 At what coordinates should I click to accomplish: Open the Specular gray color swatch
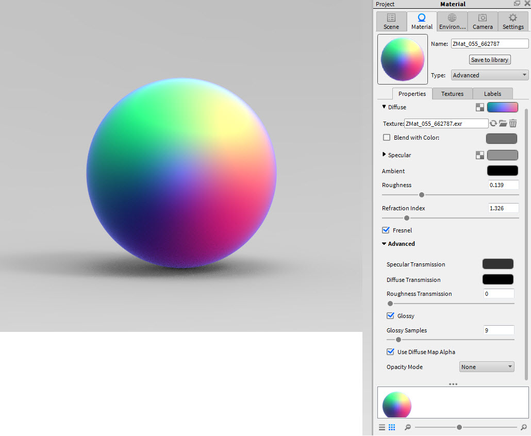[503, 155]
